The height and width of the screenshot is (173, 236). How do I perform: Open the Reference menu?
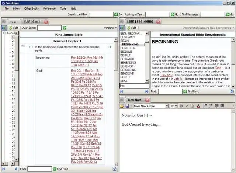click(49, 8)
